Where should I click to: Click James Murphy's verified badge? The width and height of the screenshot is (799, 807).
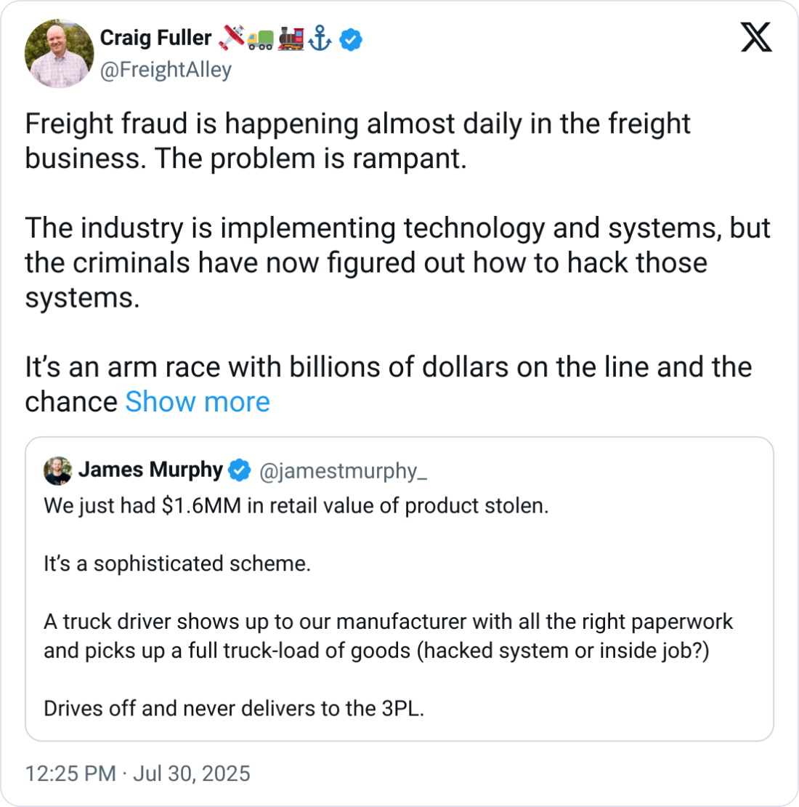240,471
